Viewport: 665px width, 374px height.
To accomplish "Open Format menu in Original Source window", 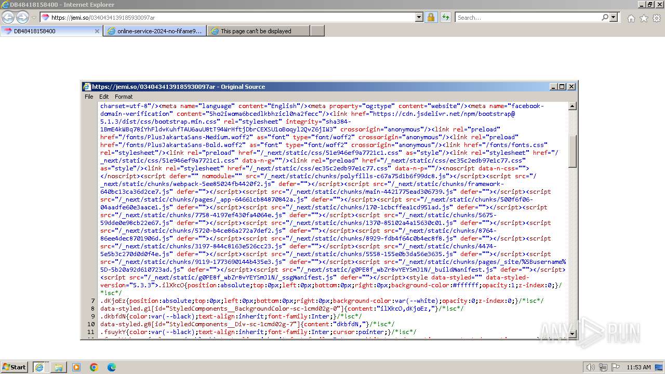I will [124, 97].
